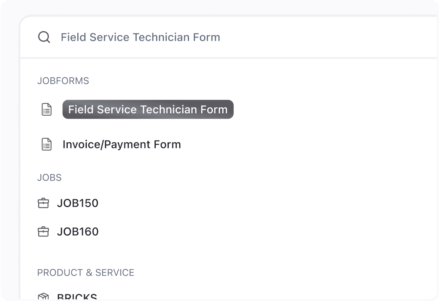Click the search magnifier icon

[44, 37]
